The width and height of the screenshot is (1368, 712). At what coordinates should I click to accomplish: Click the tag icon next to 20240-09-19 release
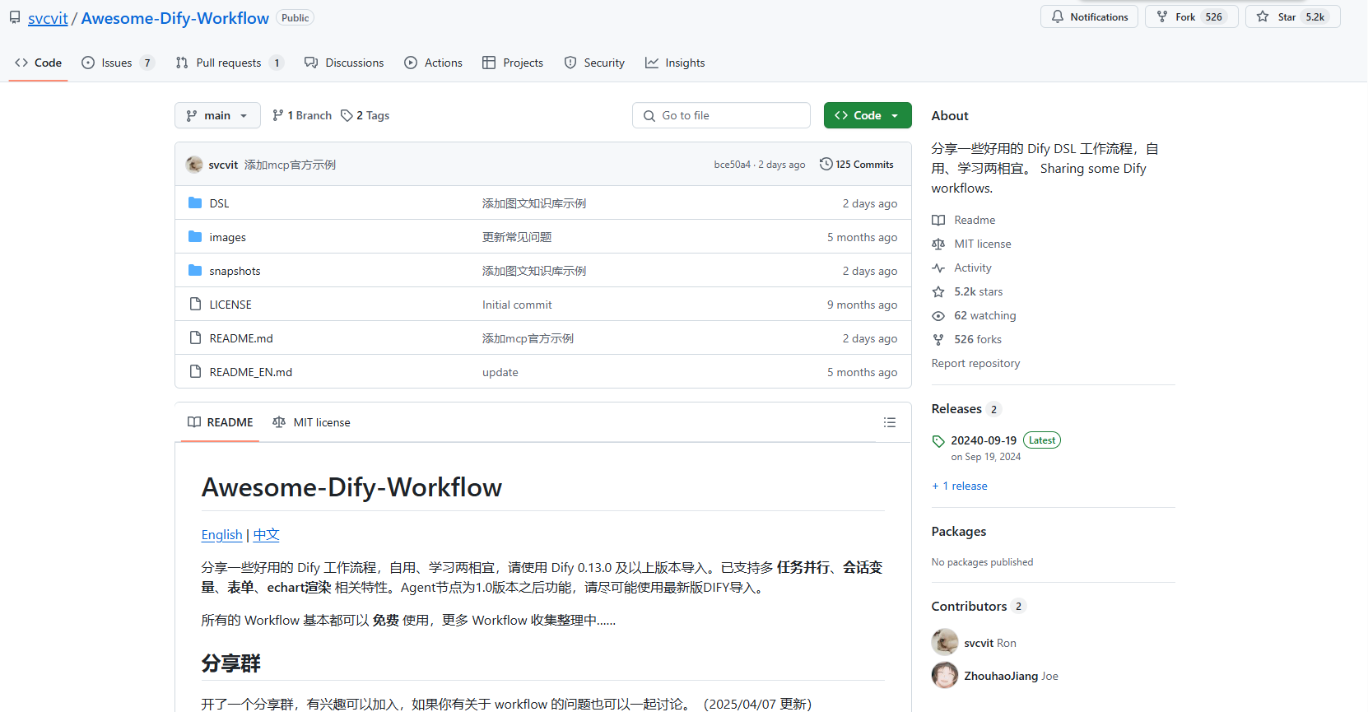938,441
